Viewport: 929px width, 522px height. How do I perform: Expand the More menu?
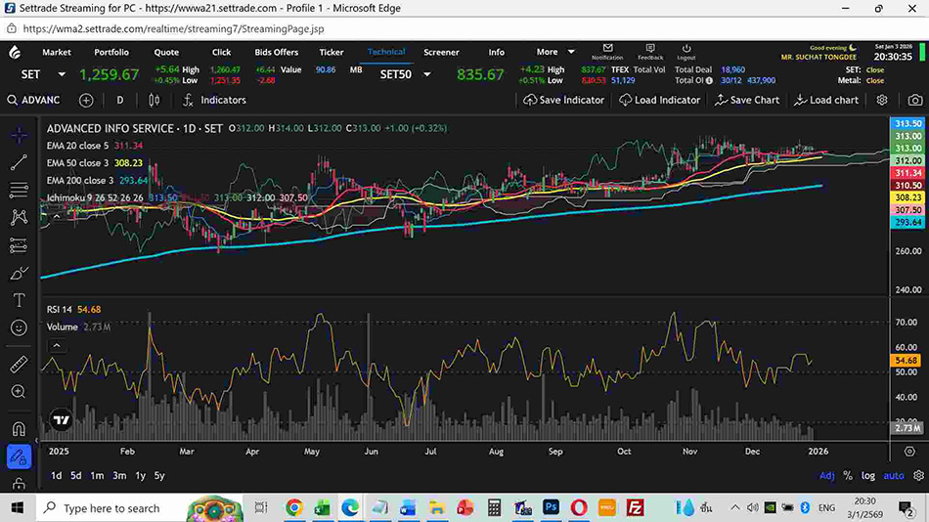point(553,52)
